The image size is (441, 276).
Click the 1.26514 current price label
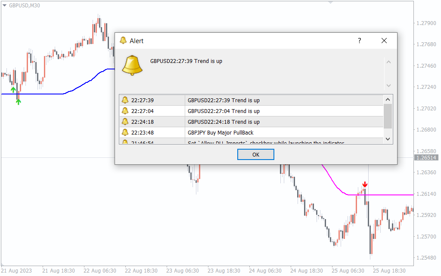425,158
